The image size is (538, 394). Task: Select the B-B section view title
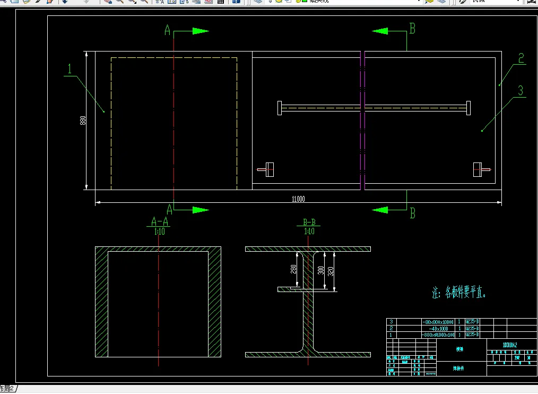point(309,222)
